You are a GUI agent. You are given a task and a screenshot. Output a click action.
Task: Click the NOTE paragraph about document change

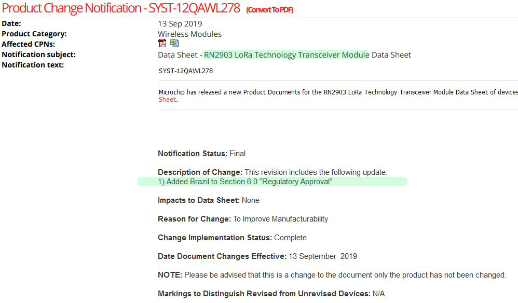pos(332,275)
